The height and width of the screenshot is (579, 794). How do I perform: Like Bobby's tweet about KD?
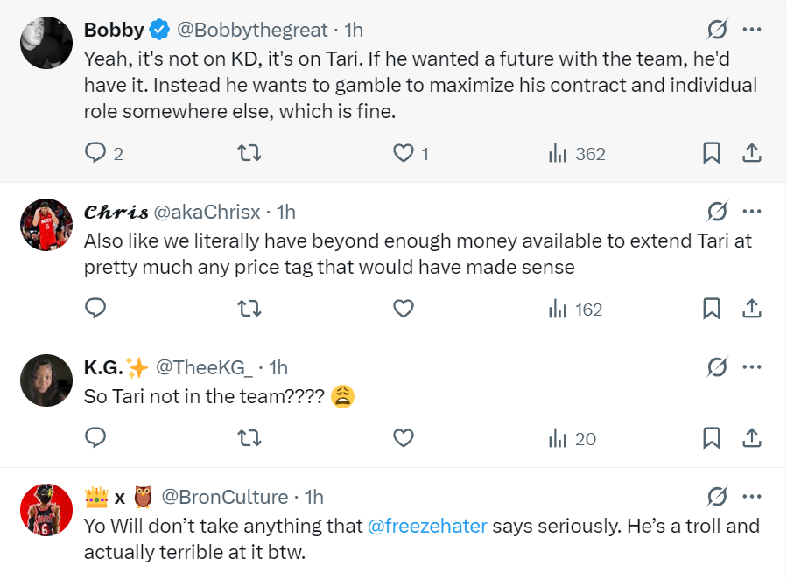click(403, 154)
